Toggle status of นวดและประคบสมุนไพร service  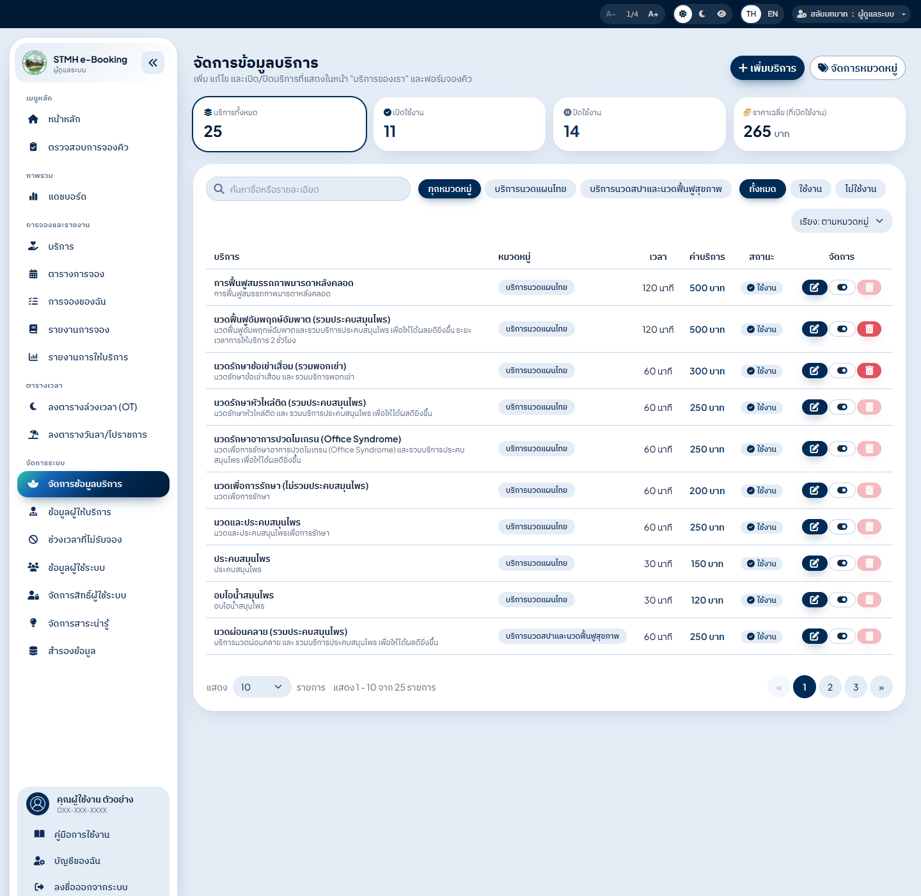[x=842, y=527]
